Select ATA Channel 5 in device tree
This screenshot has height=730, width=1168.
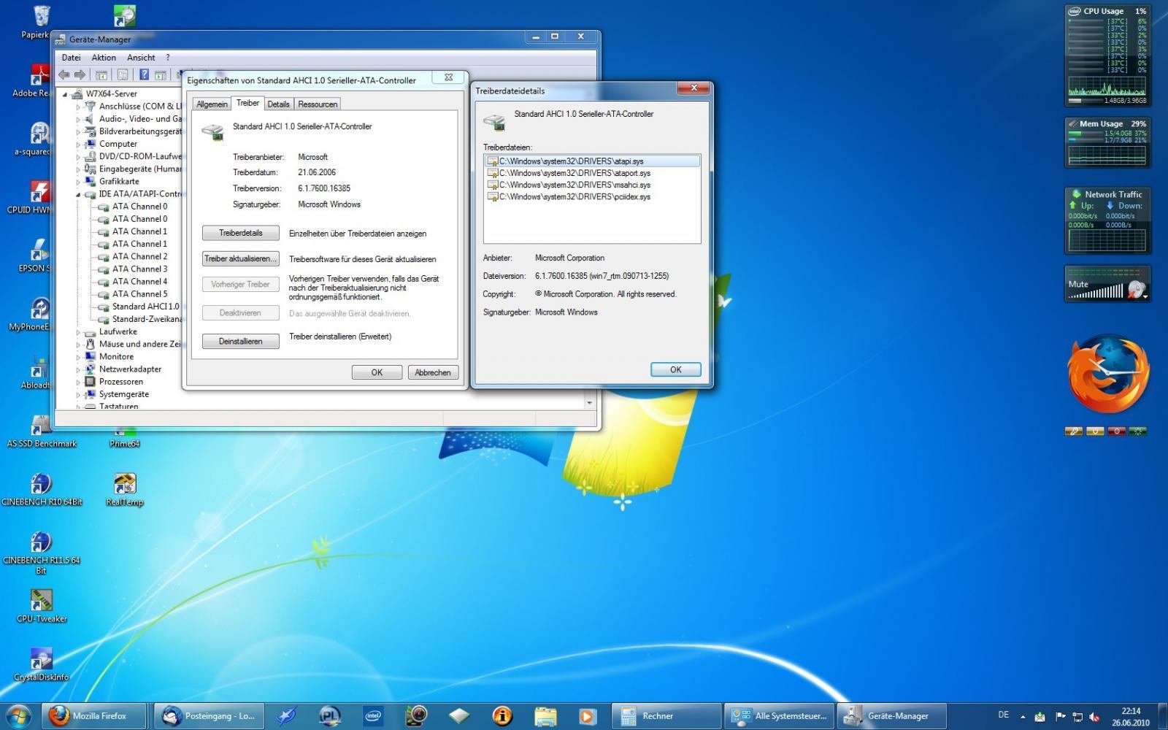(139, 294)
